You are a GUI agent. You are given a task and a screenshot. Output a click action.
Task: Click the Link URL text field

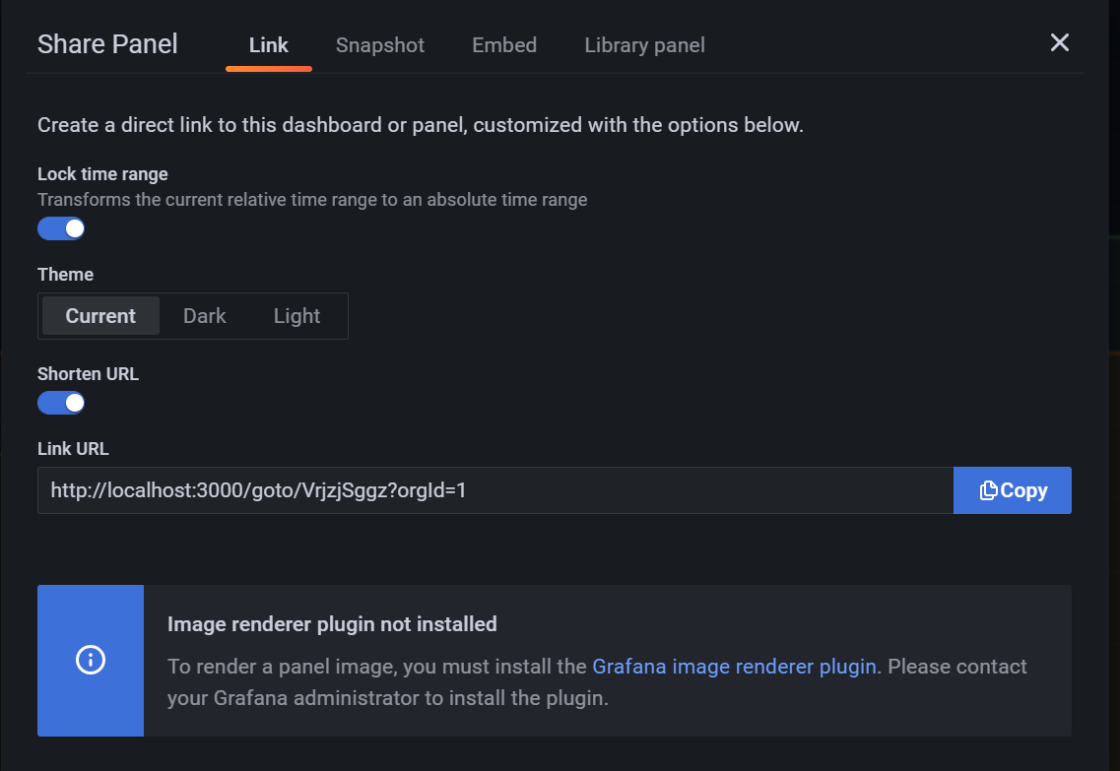coord(494,490)
